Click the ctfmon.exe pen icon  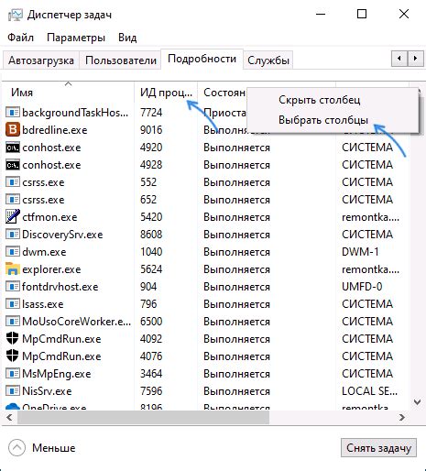click(x=13, y=217)
